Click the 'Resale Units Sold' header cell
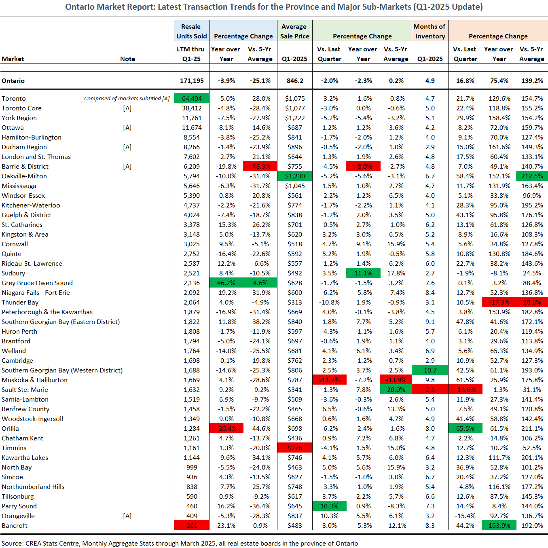This screenshot has width=548, height=548. click(x=192, y=32)
